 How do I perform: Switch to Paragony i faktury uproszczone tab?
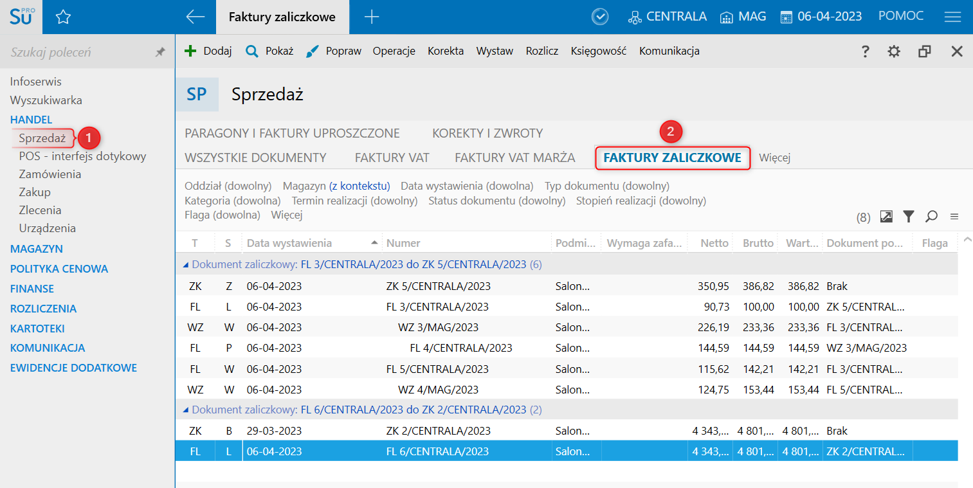(x=292, y=134)
